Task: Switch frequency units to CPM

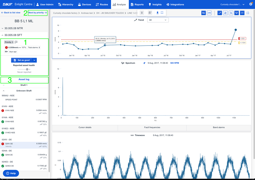Action: pos(209,13)
